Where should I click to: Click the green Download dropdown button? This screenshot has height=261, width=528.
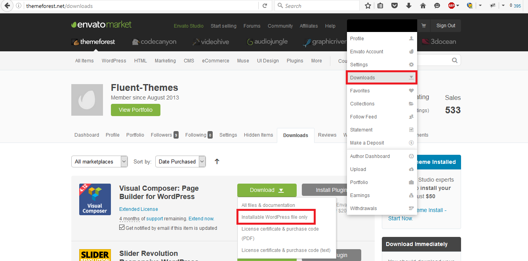267,190
